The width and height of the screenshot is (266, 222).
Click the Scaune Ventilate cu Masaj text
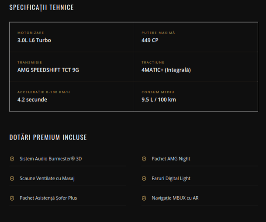click(x=47, y=178)
